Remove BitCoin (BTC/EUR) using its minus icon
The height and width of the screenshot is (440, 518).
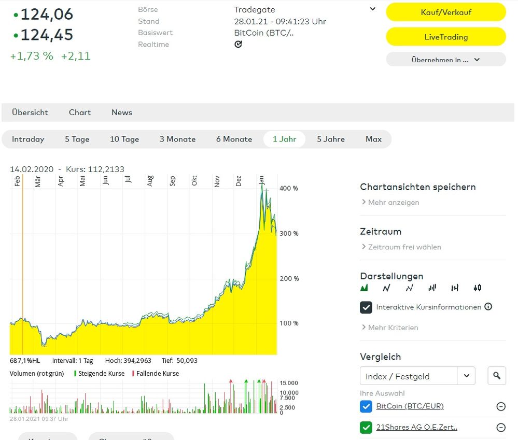pos(501,406)
